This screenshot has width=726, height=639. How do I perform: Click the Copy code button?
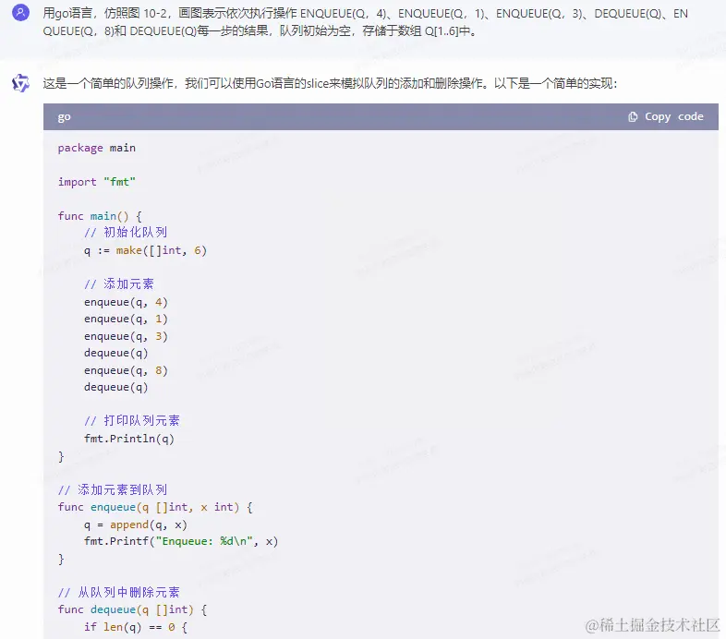click(x=665, y=116)
